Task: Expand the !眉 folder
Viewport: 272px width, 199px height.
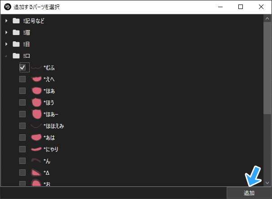Action: click(6, 32)
